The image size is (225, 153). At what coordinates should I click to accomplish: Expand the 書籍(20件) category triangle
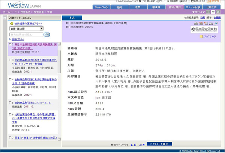[10, 39]
